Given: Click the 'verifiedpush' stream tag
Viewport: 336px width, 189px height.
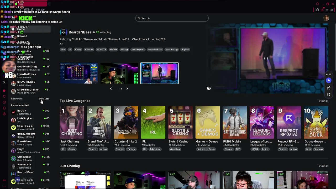Looking at the screenshot, I should (x=138, y=49).
